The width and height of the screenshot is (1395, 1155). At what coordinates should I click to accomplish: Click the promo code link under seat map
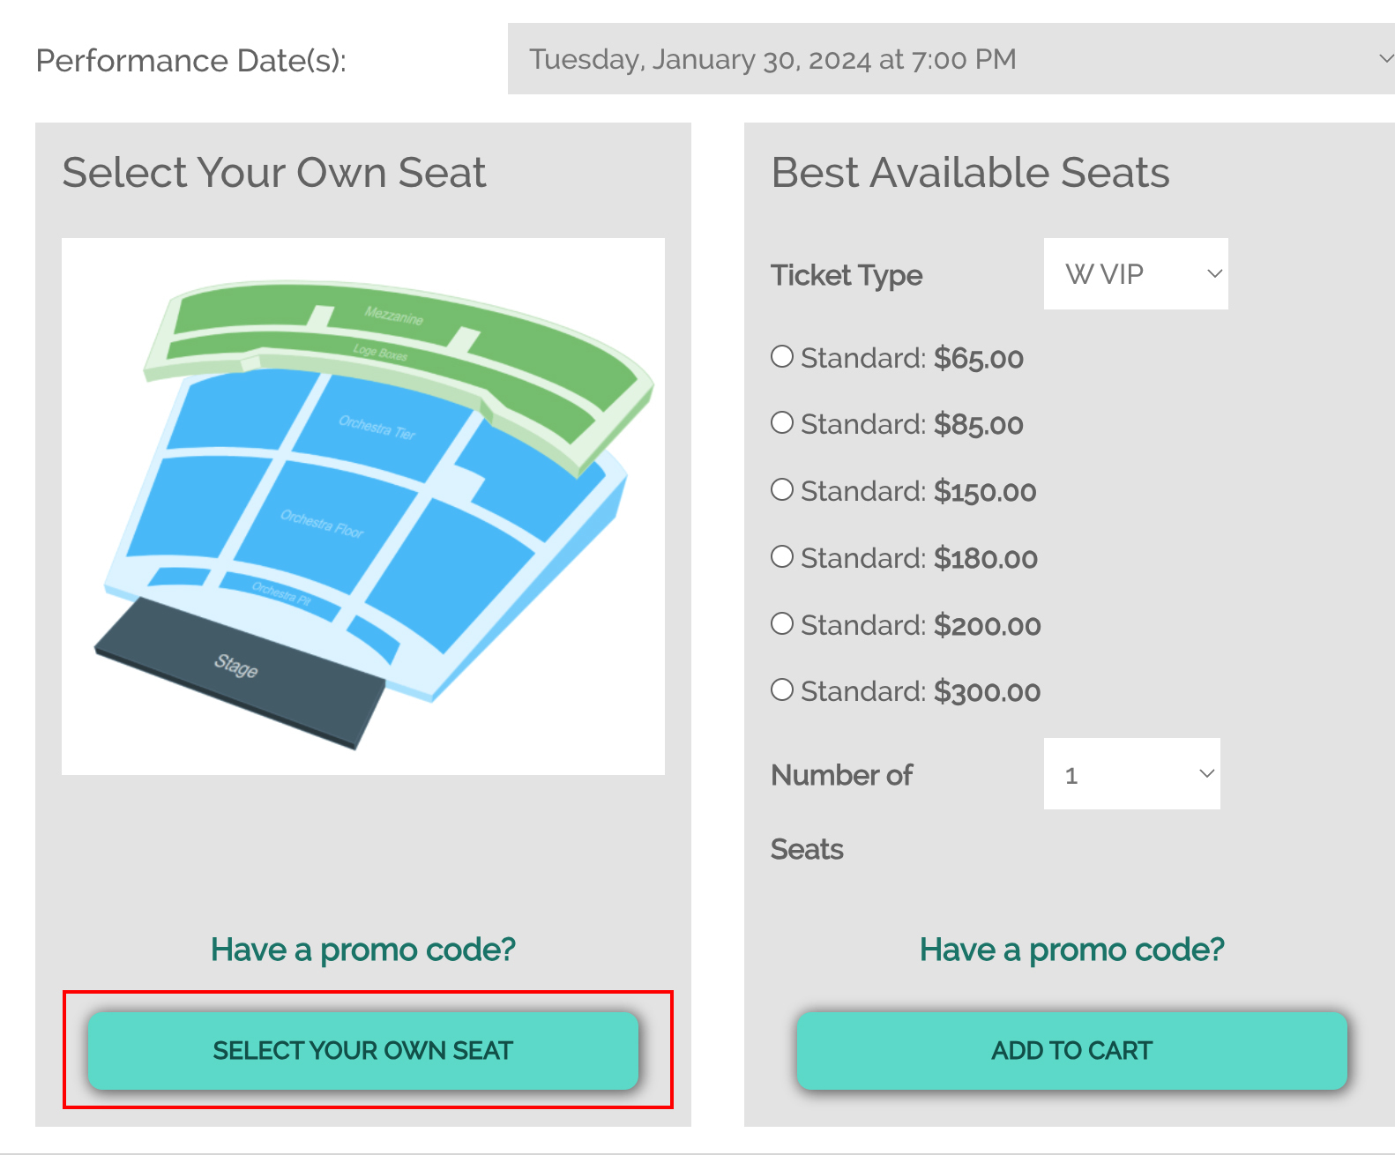[363, 950]
